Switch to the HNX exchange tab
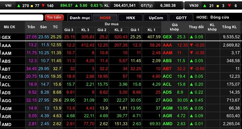The image size is (242, 129). [x=131, y=18]
